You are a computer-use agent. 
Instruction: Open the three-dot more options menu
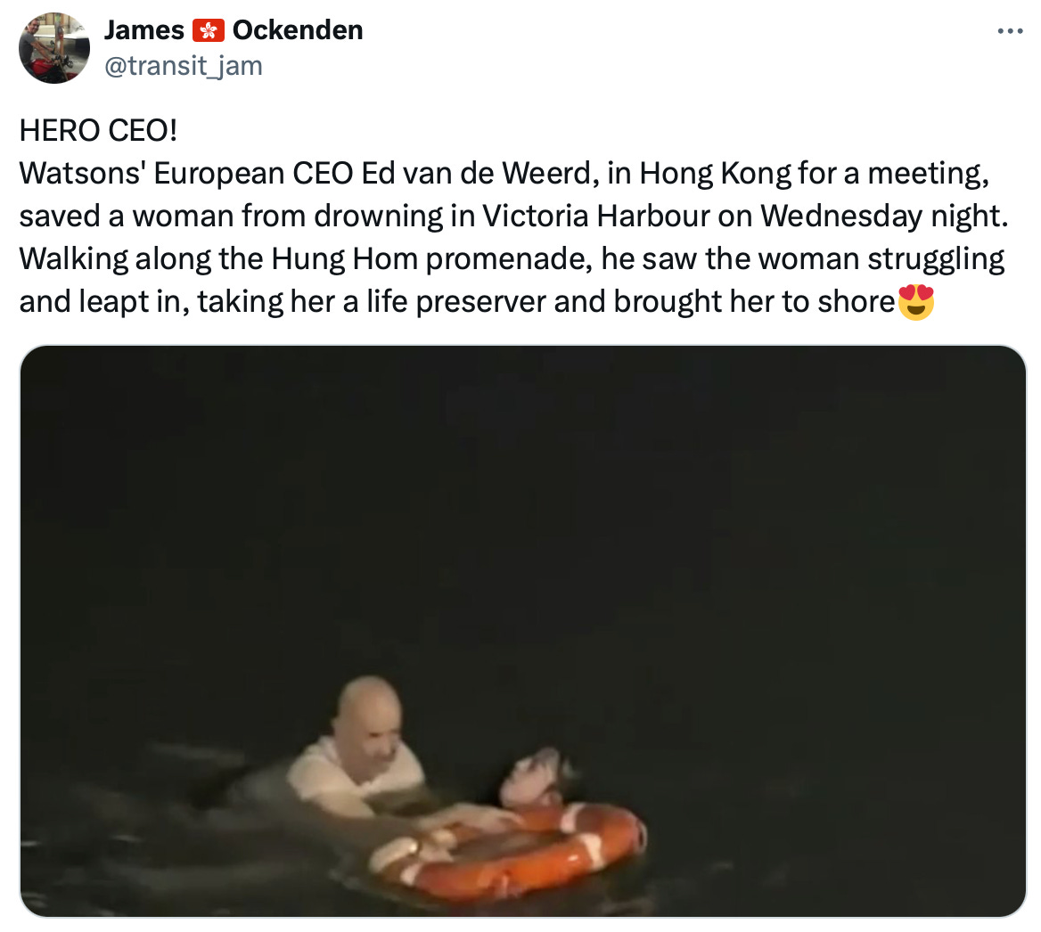1010,30
